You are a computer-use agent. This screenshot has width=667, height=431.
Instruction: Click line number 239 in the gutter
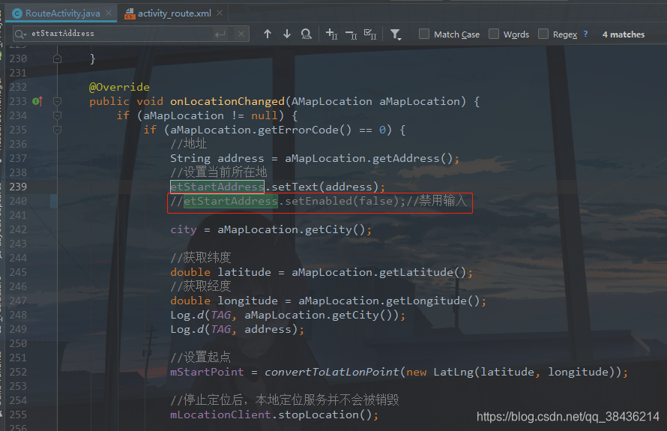pos(18,187)
